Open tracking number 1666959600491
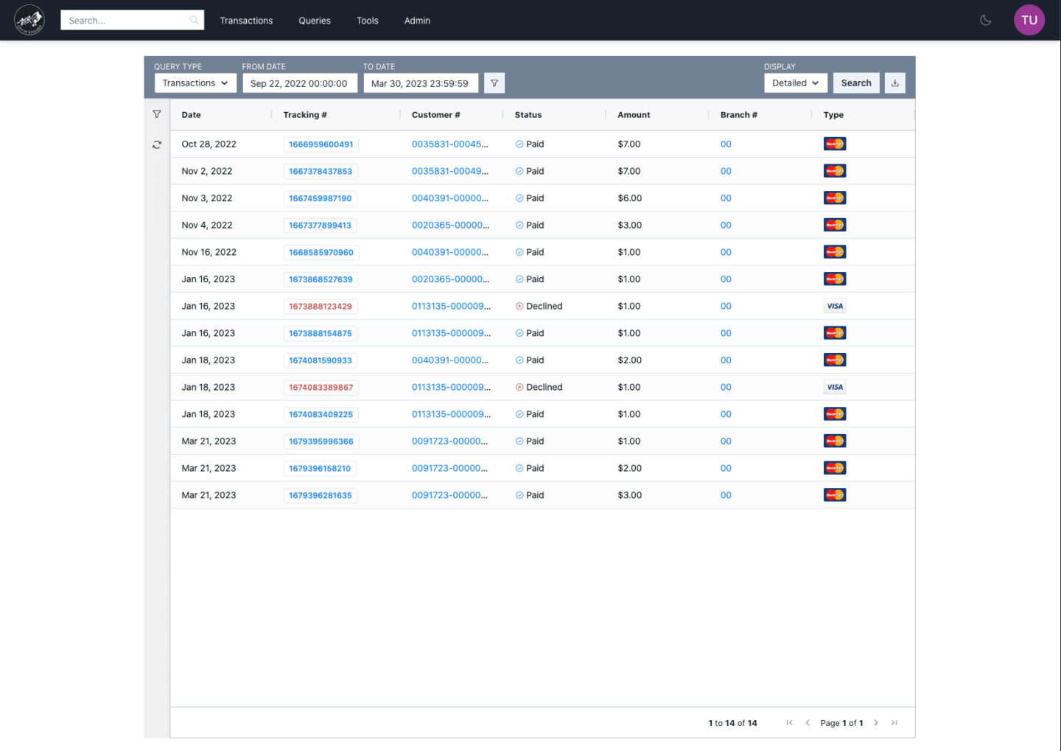The height and width of the screenshot is (751, 1061). [321, 144]
